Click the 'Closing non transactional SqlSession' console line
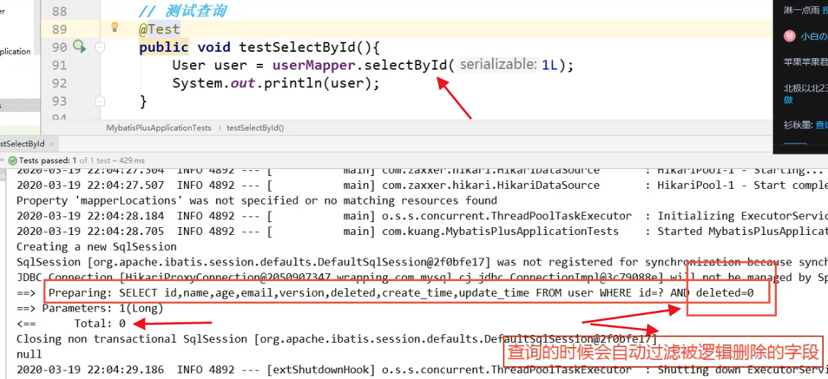 pyautogui.click(x=337, y=339)
